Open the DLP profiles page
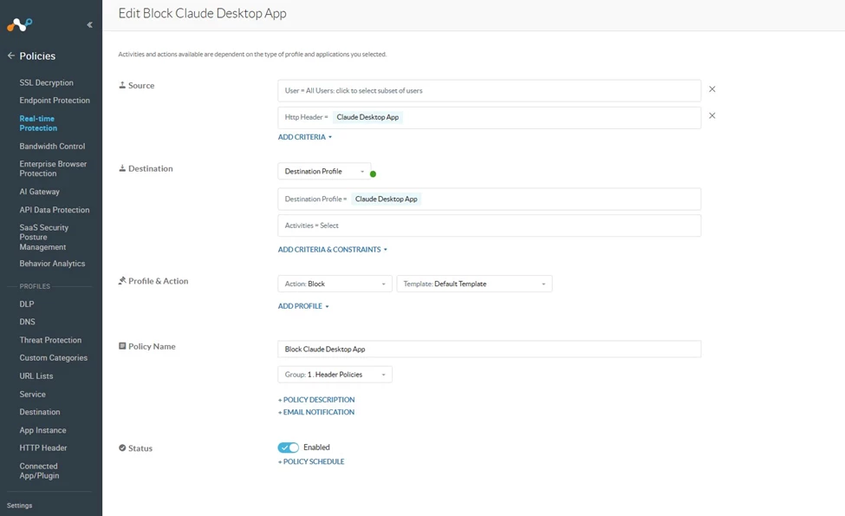The image size is (845, 516). point(27,304)
